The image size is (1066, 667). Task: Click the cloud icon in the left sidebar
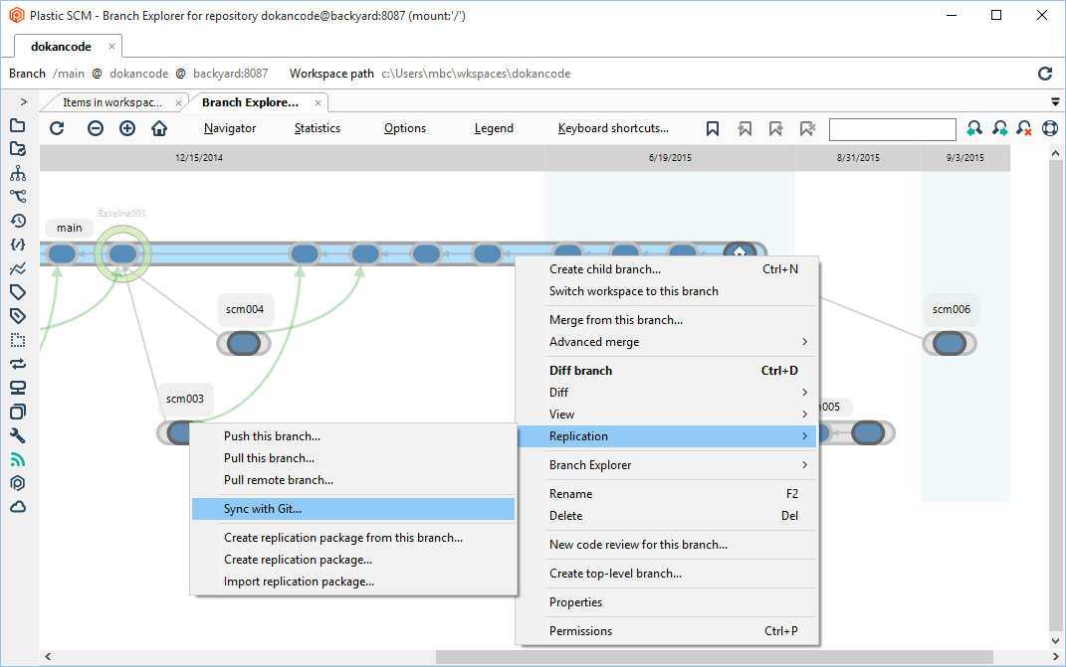[17, 507]
